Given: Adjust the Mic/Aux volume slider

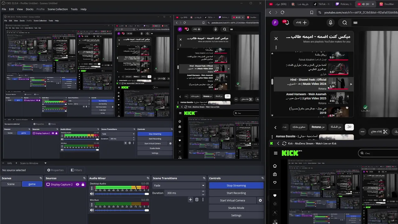Looking at the screenshot, I should (122, 210).
